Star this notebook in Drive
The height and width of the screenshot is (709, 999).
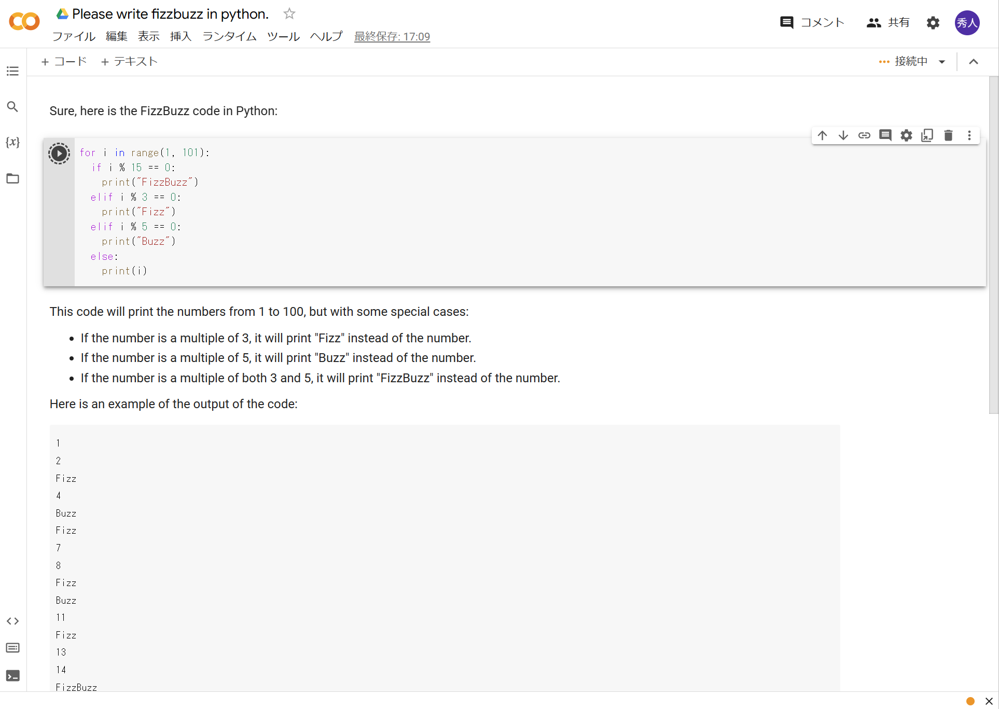289,14
